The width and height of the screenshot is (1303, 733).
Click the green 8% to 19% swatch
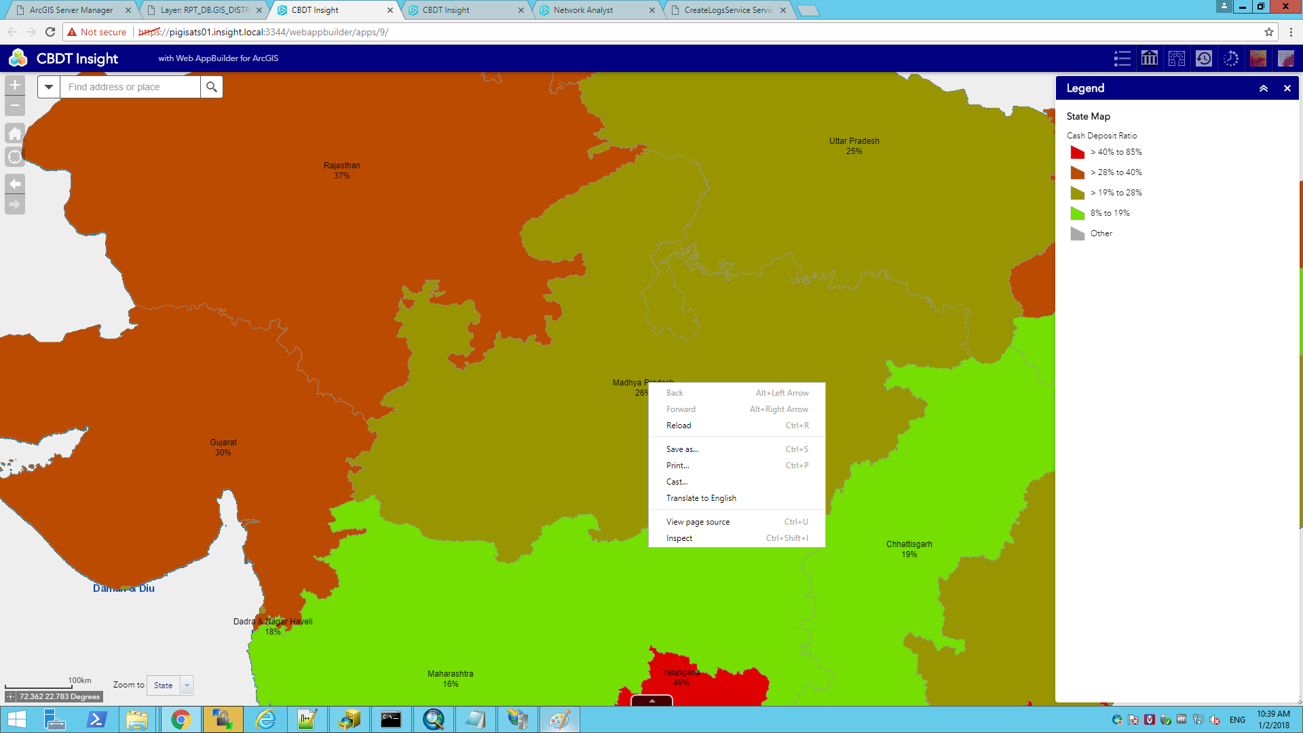[x=1077, y=213]
